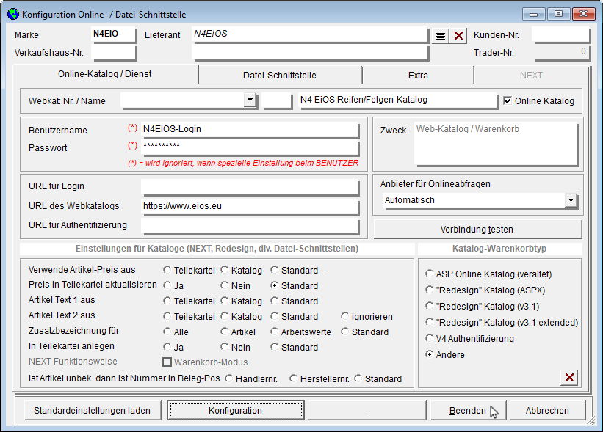Click the dash button beside Konfiguration
This screenshot has height=432, width=603.
pyautogui.click(x=367, y=411)
